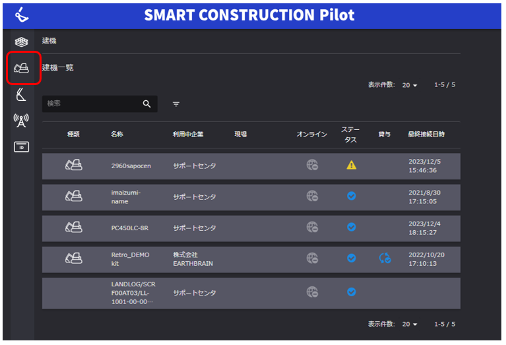
Task: Open the ID card sidebar icon
Action: point(21,147)
